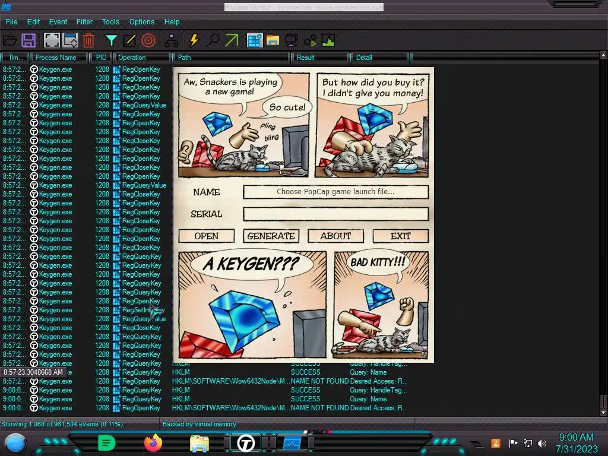The image size is (608, 456).
Task: Open the Help menu
Action: click(x=172, y=22)
